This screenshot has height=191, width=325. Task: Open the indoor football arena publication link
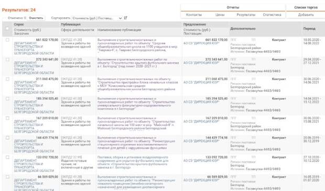pyautogui.click(x=138, y=63)
